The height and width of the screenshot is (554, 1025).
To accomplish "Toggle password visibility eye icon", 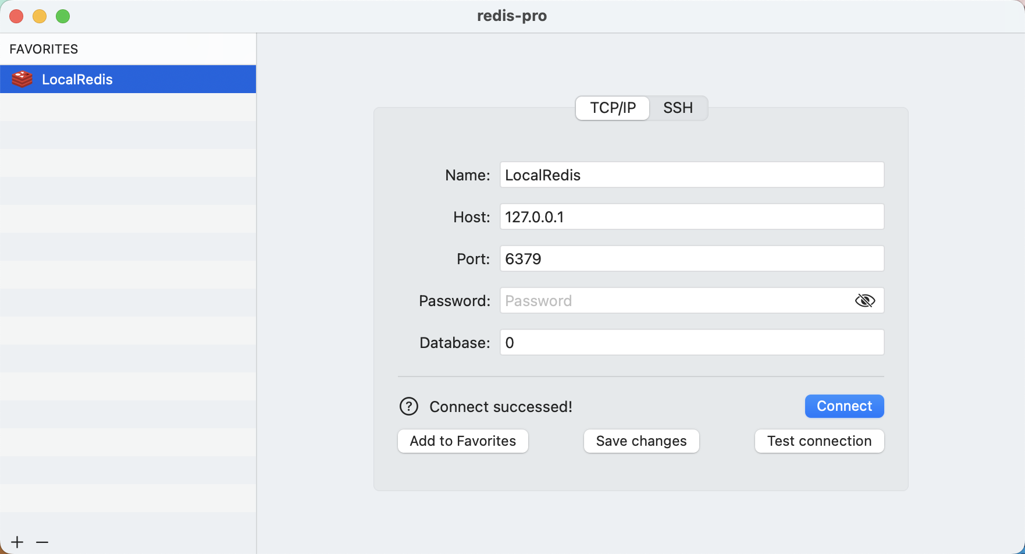I will (x=865, y=301).
